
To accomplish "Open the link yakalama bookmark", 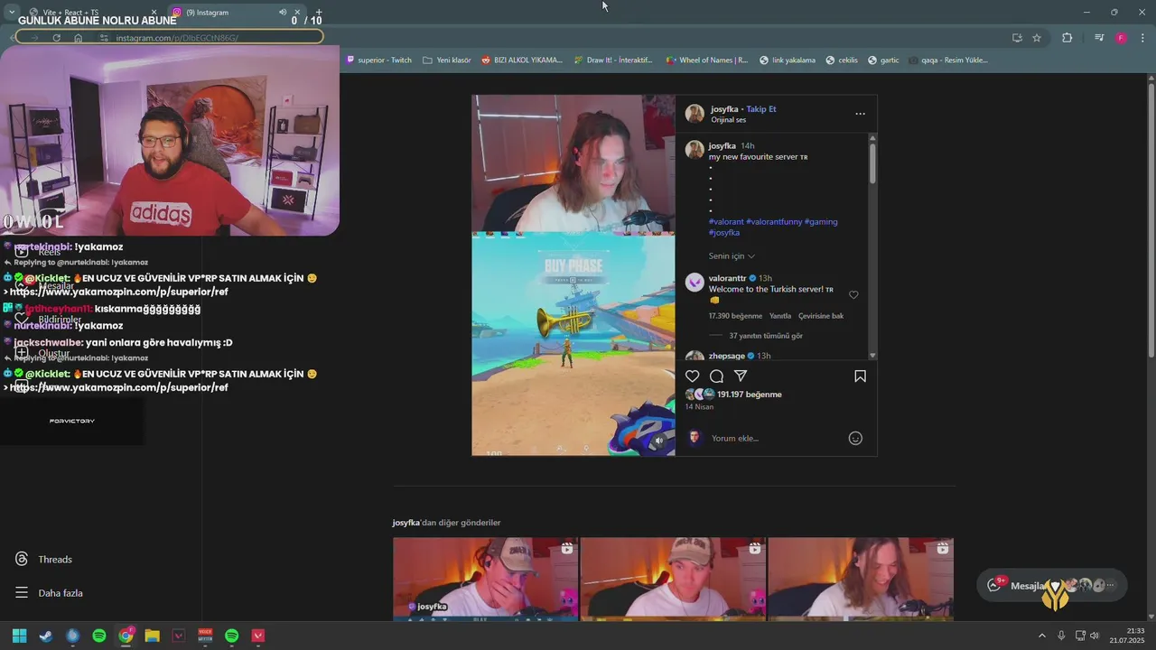I will point(788,60).
